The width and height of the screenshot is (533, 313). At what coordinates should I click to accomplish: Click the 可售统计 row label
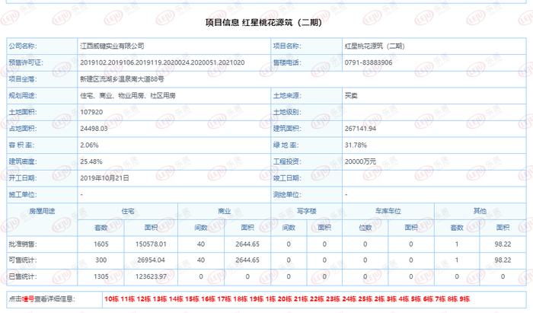coord(23,260)
